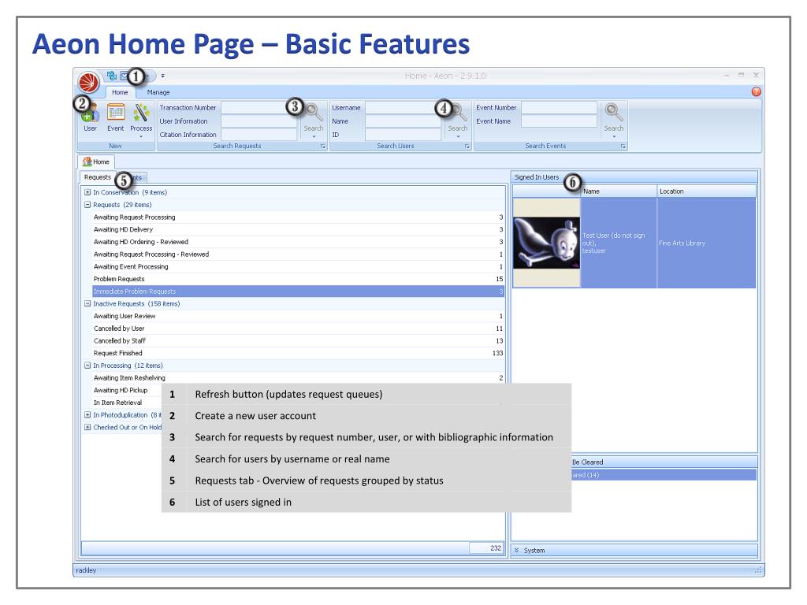Select Cancelled by User queue

[x=298, y=328]
